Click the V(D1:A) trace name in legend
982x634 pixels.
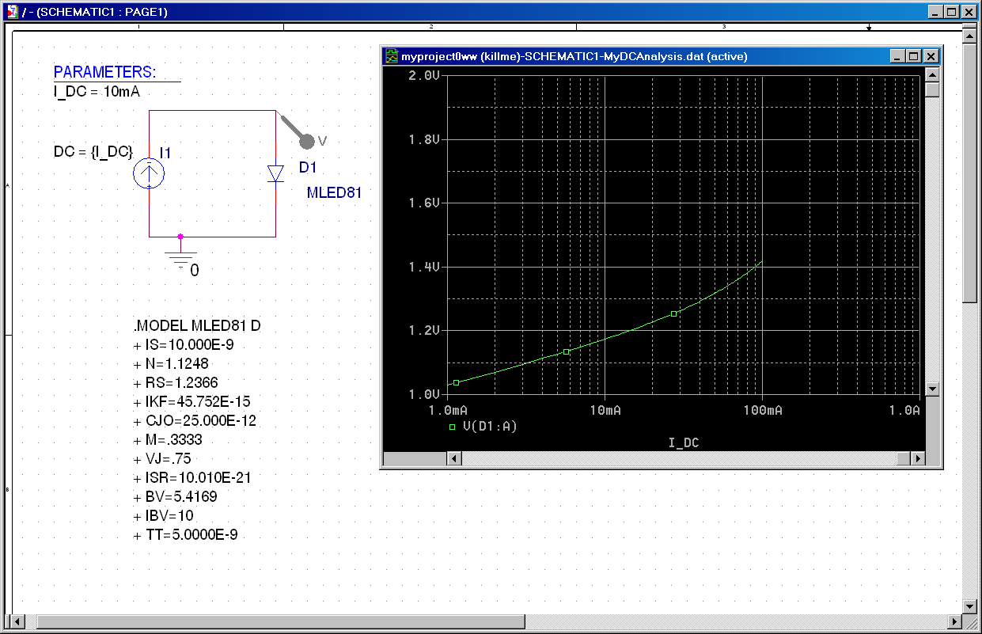(490, 427)
